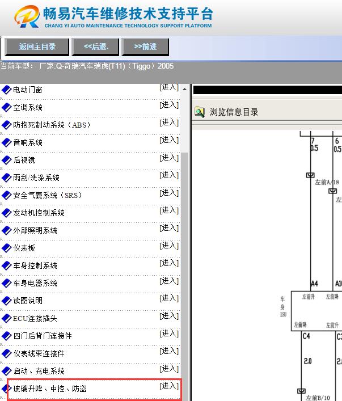Image resolution: width=342 pixels, height=401 pixels.
Task: Click [进入] for 外部照明系统
Action: (169, 228)
